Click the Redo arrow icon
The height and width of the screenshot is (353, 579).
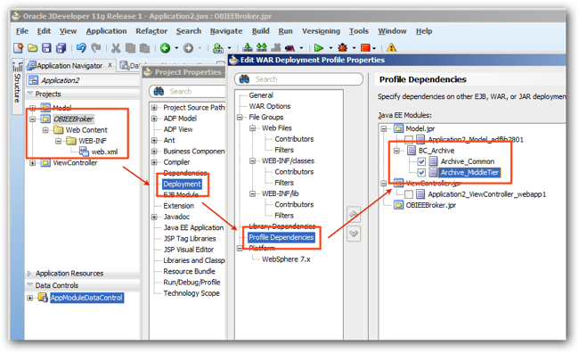coord(96,47)
